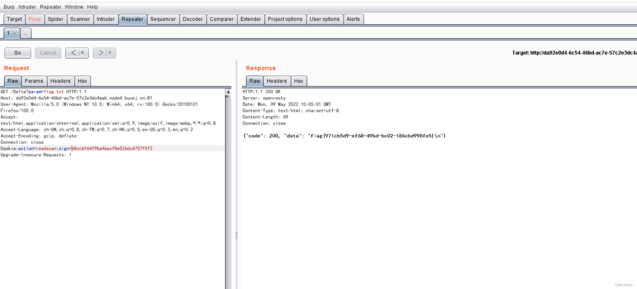
Task: Go forward to next request with > arrow
Action: 101,53
